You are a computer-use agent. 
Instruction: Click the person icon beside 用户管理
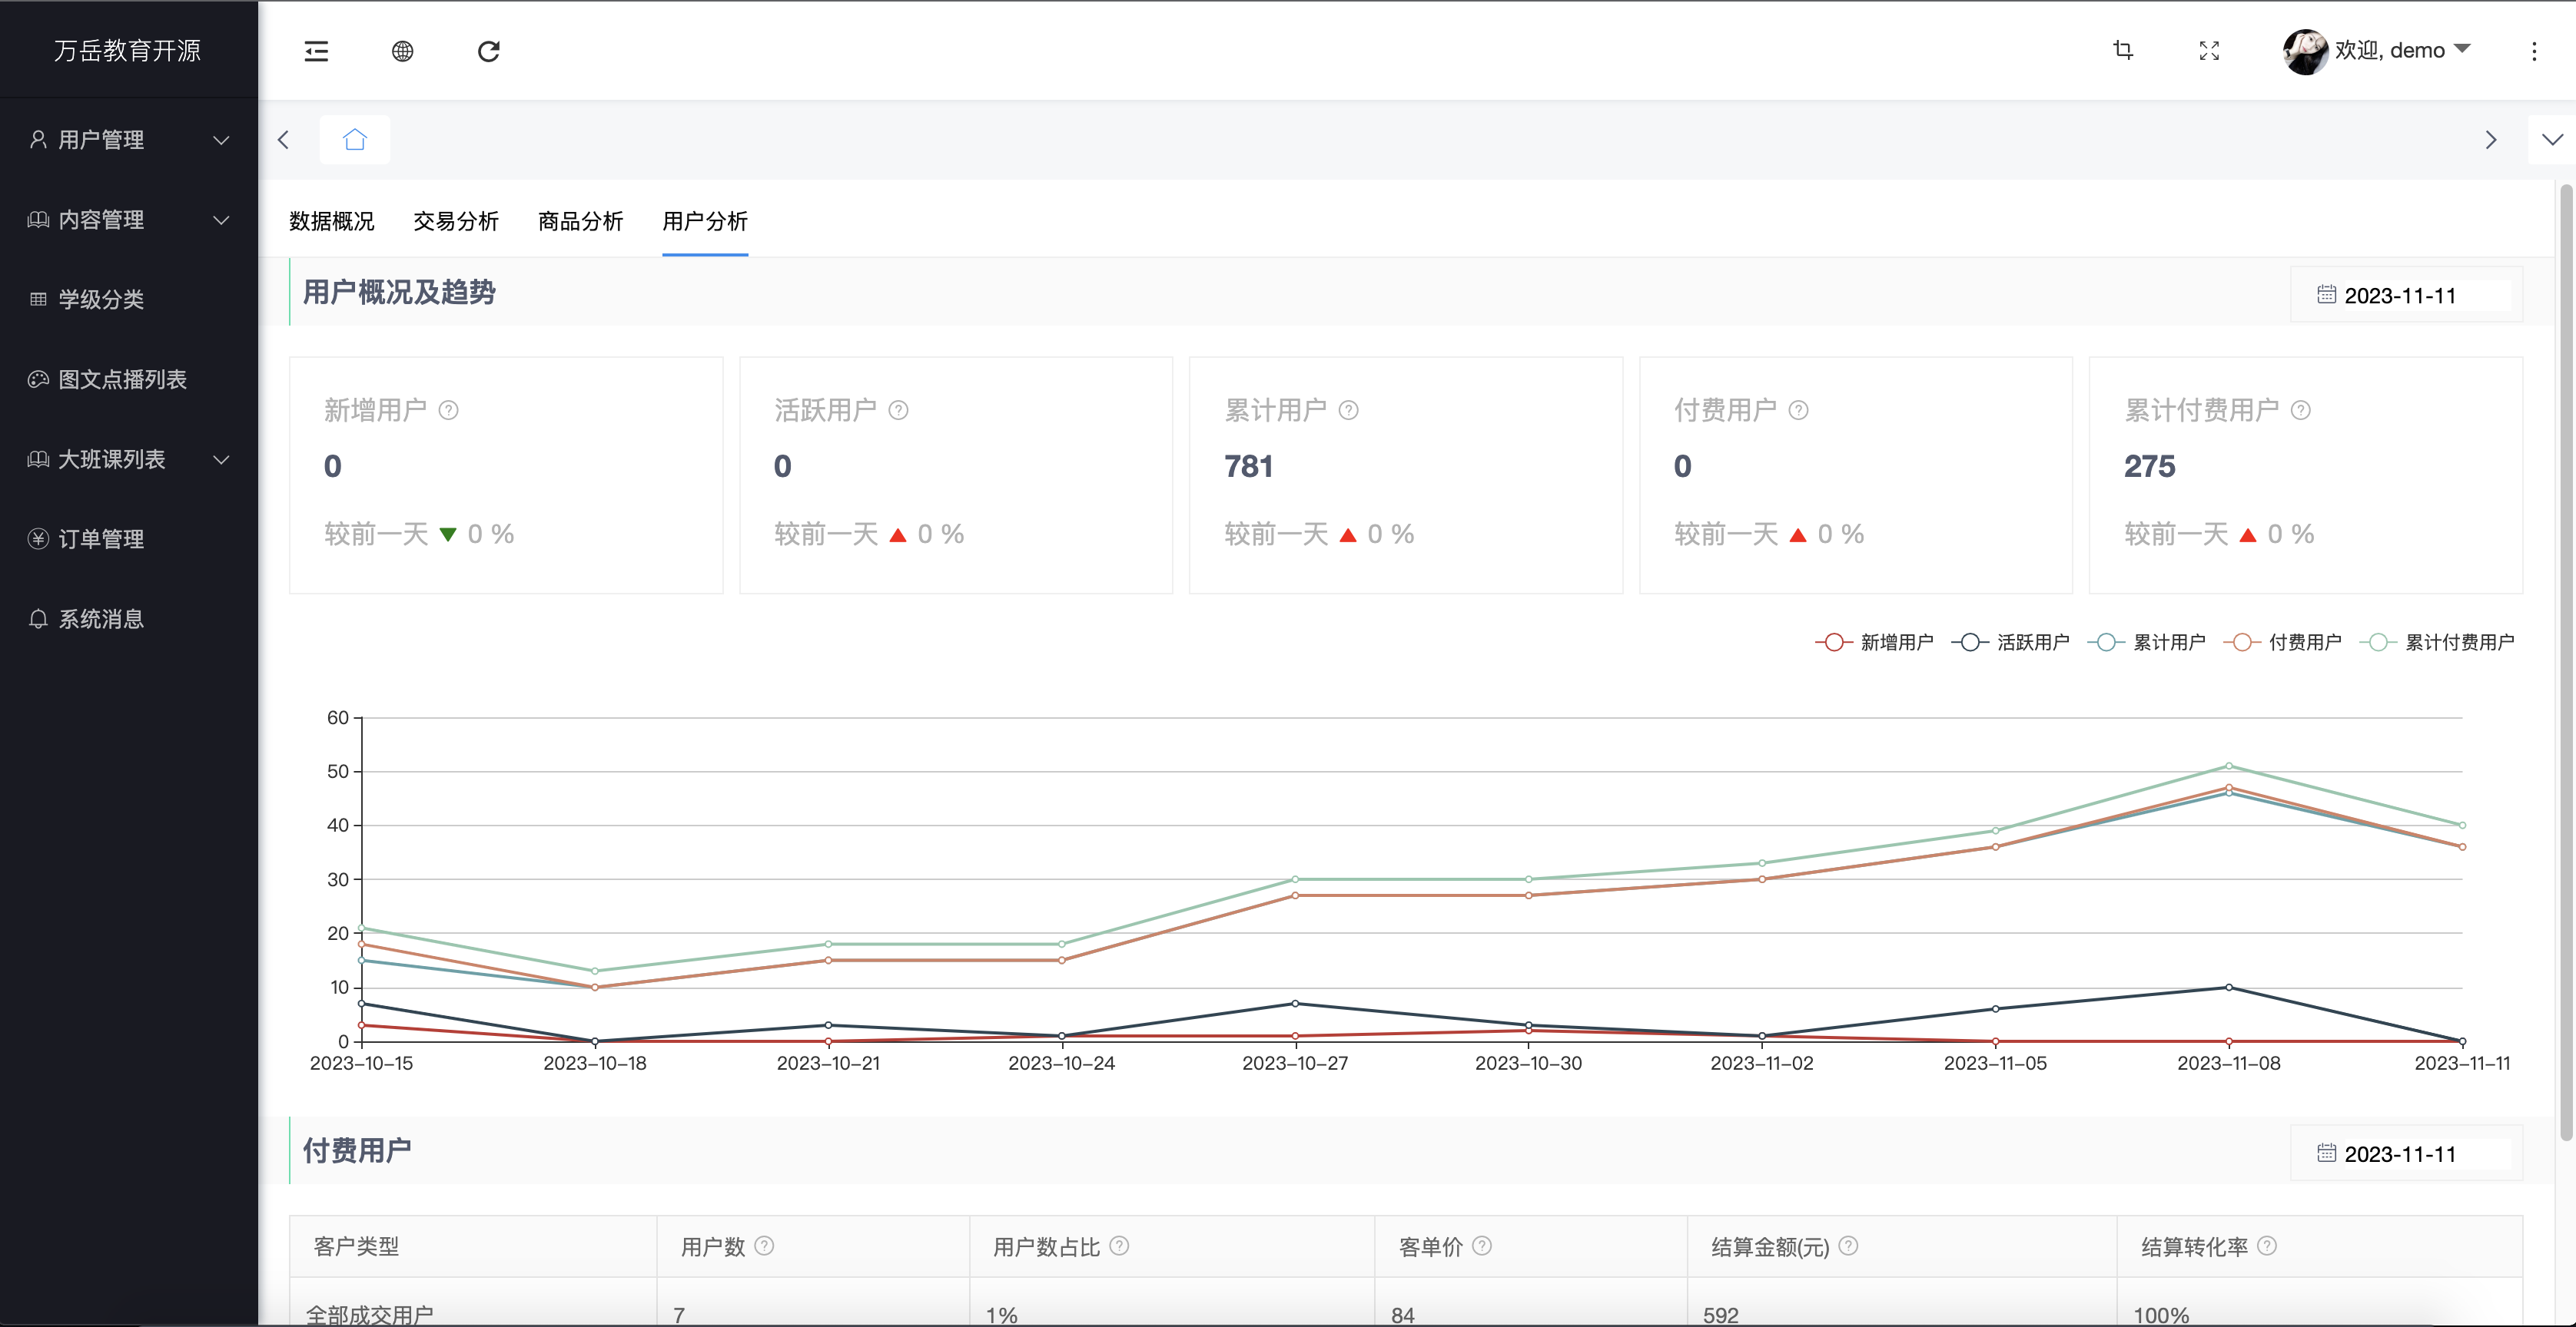point(38,140)
